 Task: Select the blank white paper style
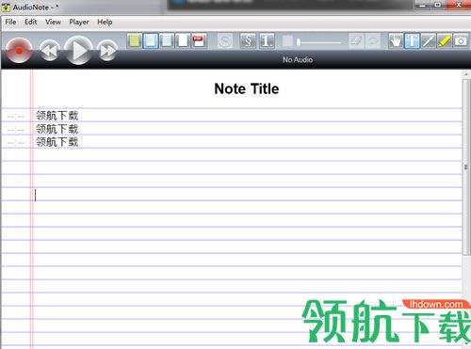tap(183, 40)
